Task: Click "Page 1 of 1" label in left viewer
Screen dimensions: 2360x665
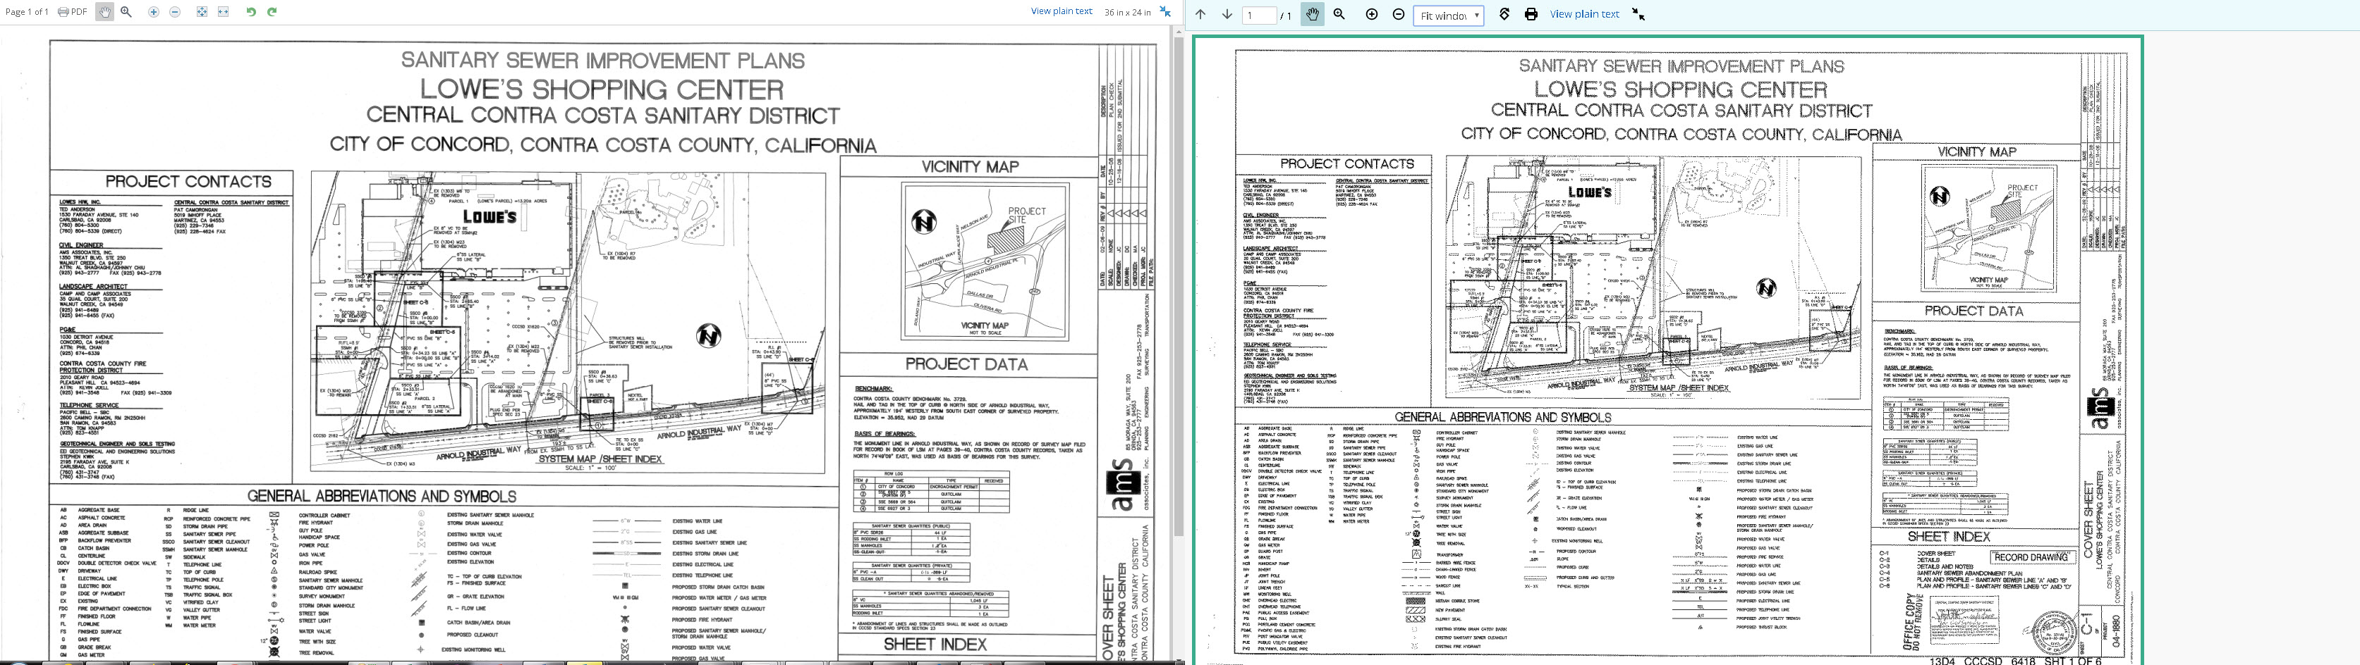Action: click(27, 12)
